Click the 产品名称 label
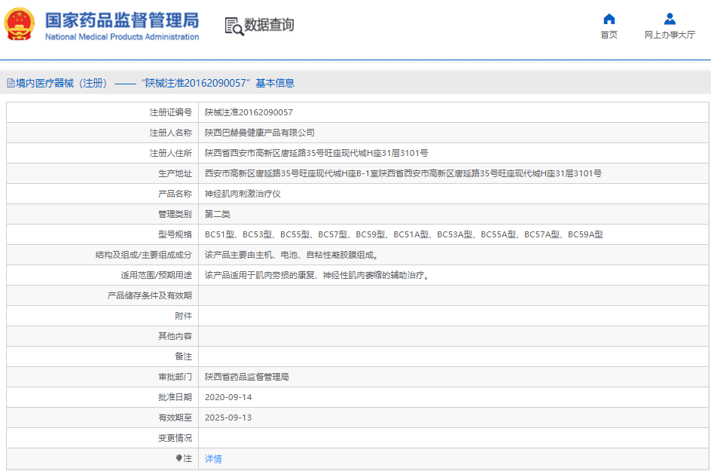The height and width of the screenshot is (471, 711). [175, 194]
